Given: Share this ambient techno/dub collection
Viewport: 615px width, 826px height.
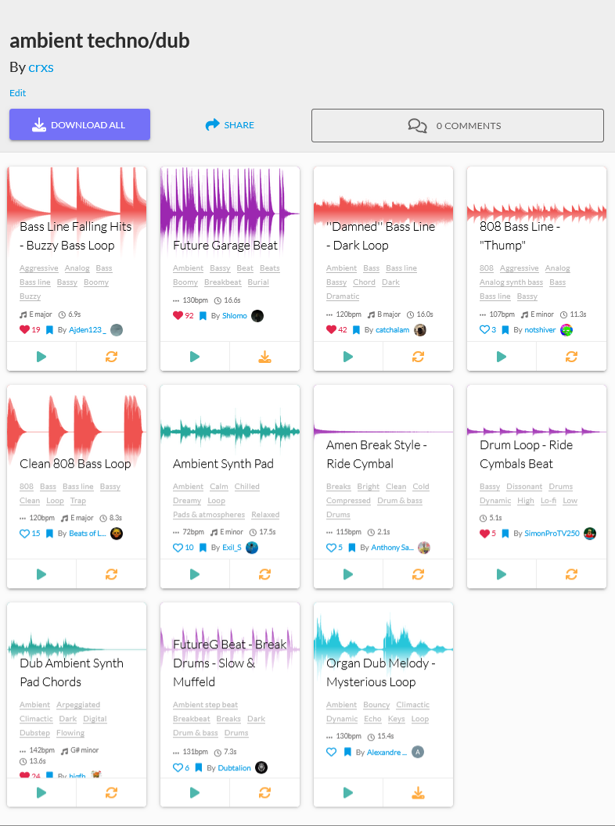Looking at the screenshot, I should [230, 125].
